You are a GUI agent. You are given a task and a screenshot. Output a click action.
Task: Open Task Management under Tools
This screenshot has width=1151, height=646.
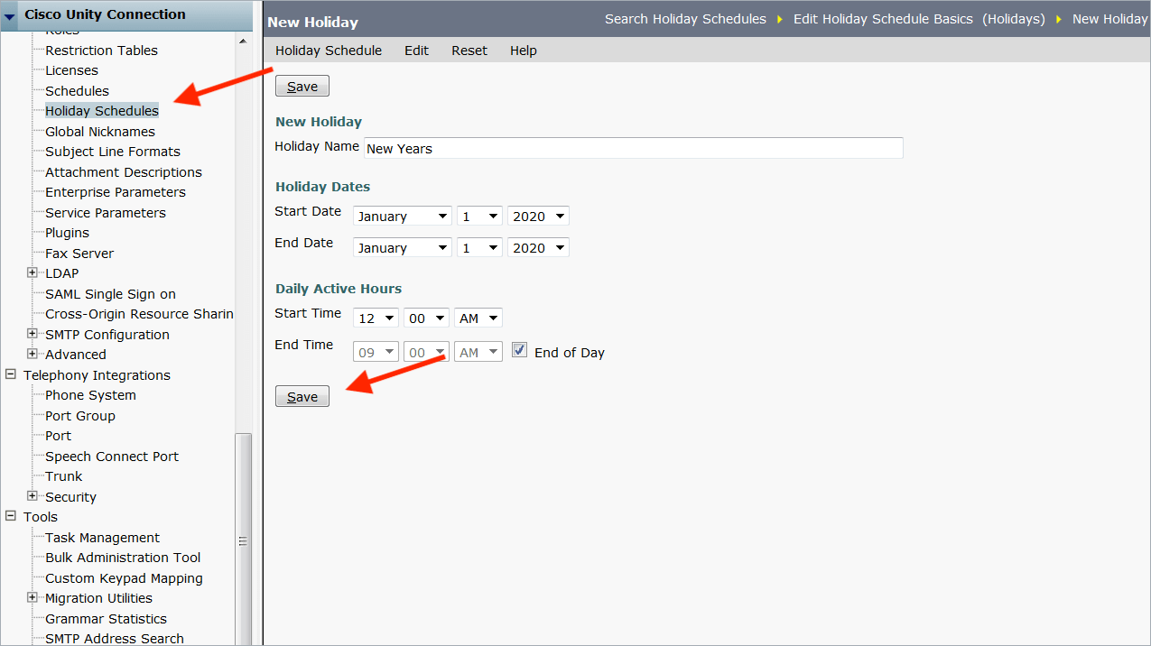pyautogui.click(x=102, y=538)
